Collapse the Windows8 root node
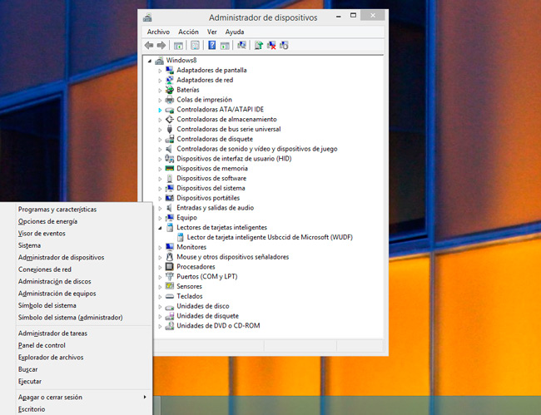 pyautogui.click(x=149, y=61)
